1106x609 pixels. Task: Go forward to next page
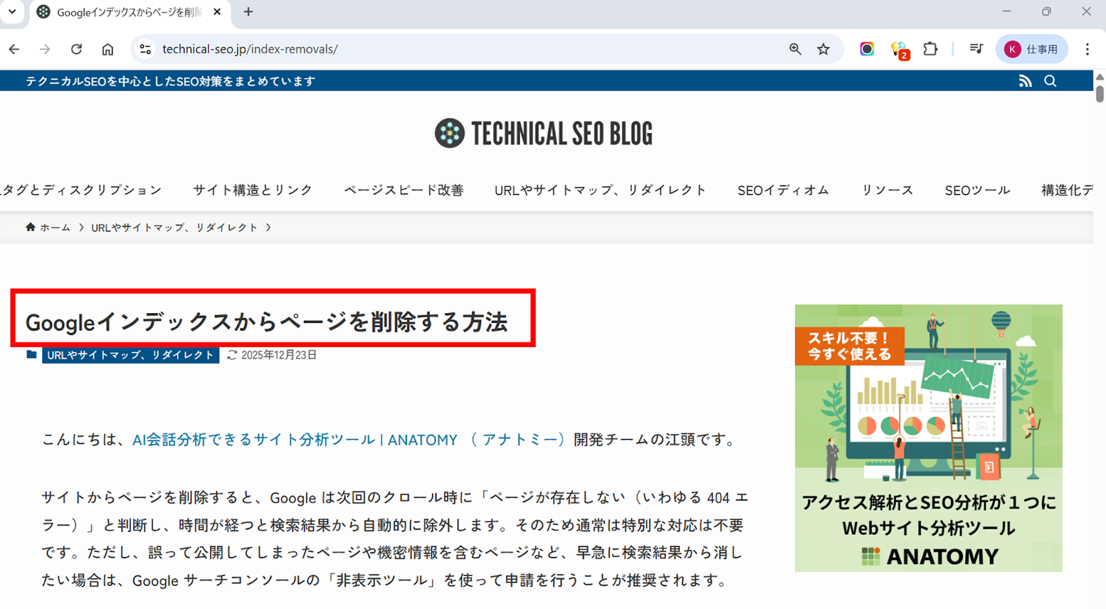point(45,49)
